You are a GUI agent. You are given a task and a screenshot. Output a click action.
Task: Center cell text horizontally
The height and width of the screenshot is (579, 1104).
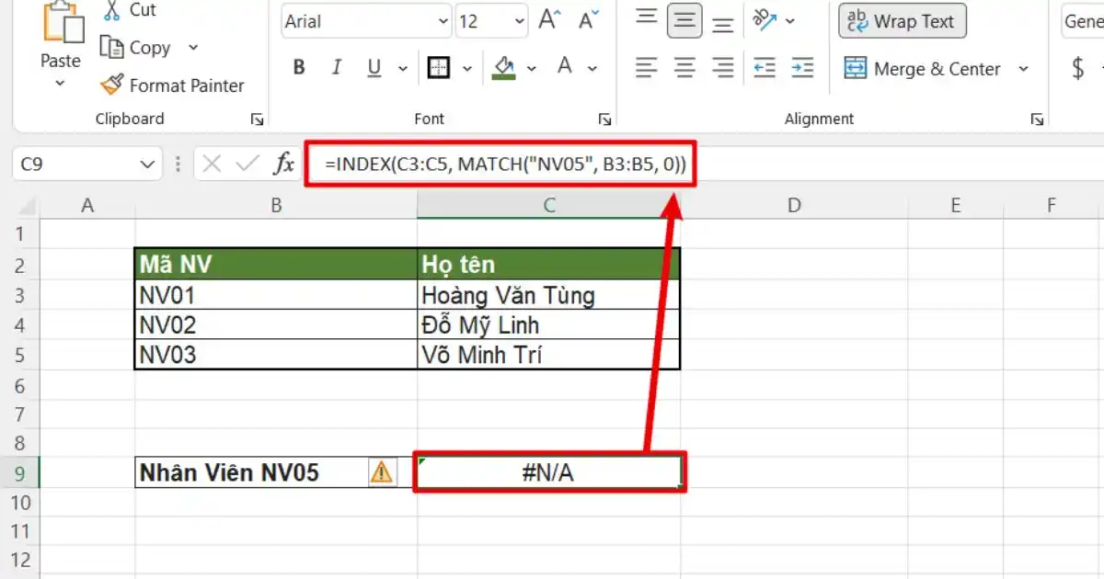click(x=685, y=67)
